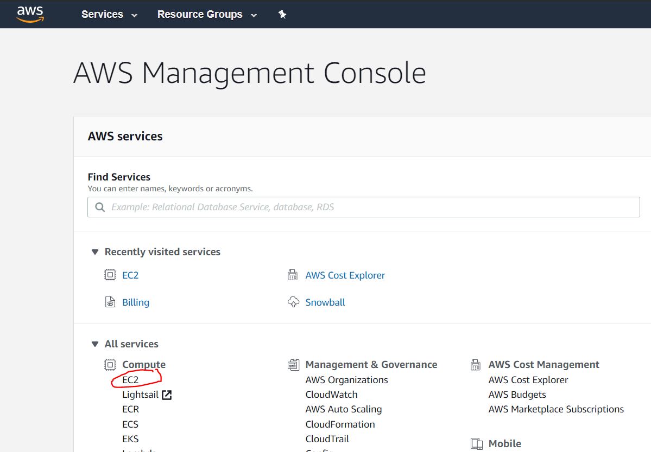This screenshot has height=452, width=651.
Task: Click the Compute category heading
Action: click(144, 365)
